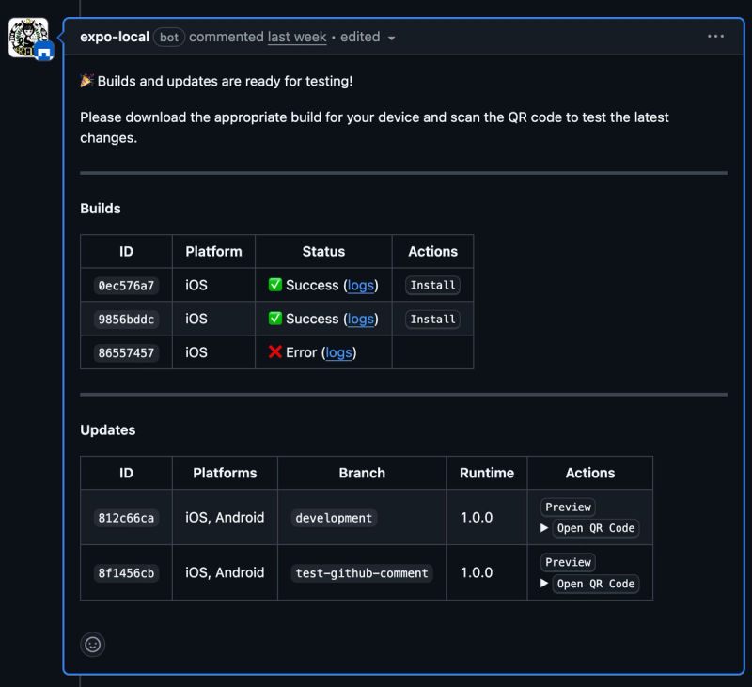Install iOS build 0ec576a7
752x687 pixels.
[432, 286]
